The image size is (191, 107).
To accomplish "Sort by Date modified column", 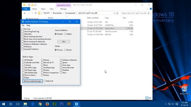I will click(93, 18).
